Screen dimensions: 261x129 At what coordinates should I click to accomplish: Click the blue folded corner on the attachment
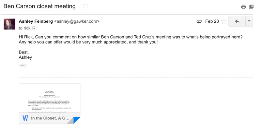(78, 119)
